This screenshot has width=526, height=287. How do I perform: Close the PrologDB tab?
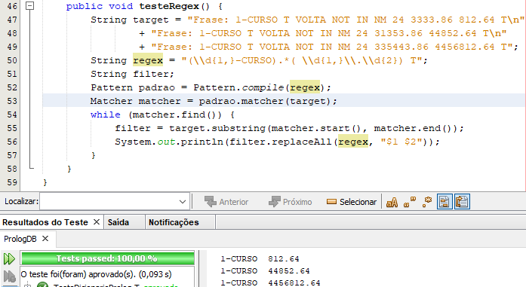pos(45,239)
